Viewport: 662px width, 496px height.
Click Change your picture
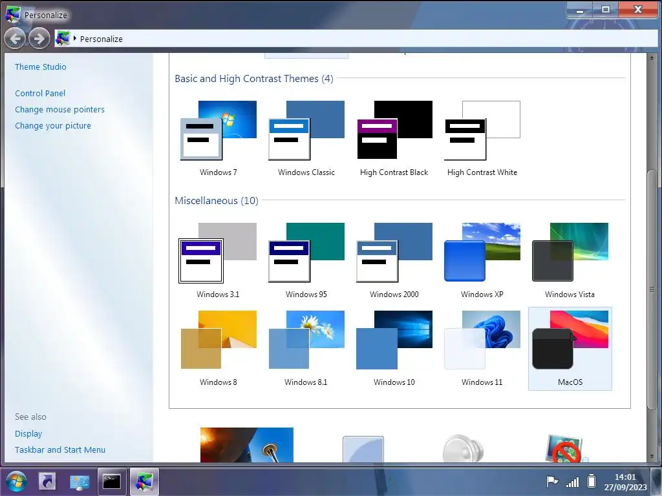click(x=53, y=126)
